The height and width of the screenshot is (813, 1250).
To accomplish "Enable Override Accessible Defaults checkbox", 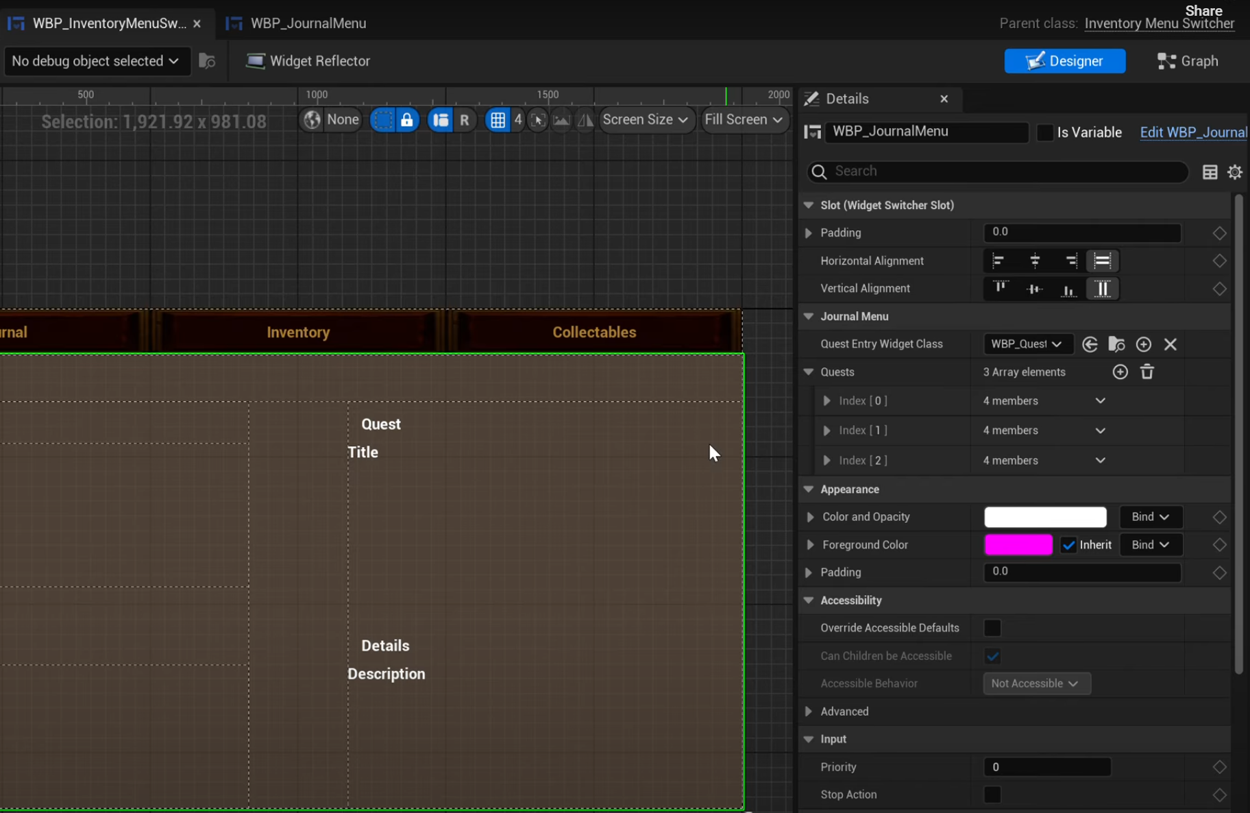I will pos(992,628).
